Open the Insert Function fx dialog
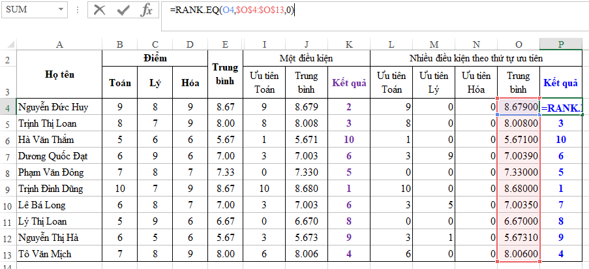 147,10
